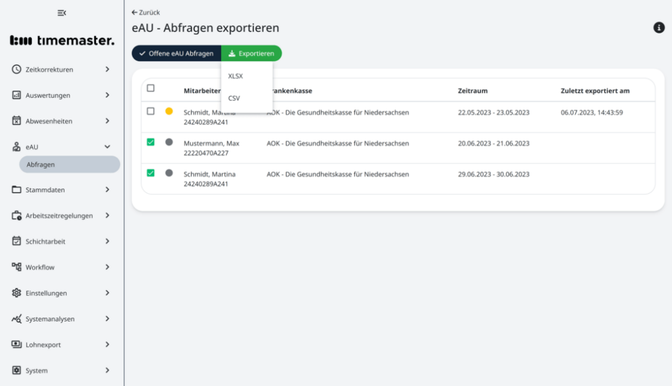Click the yellow status dot beside Schmidt, Martina
The image size is (672, 386).
(x=169, y=112)
